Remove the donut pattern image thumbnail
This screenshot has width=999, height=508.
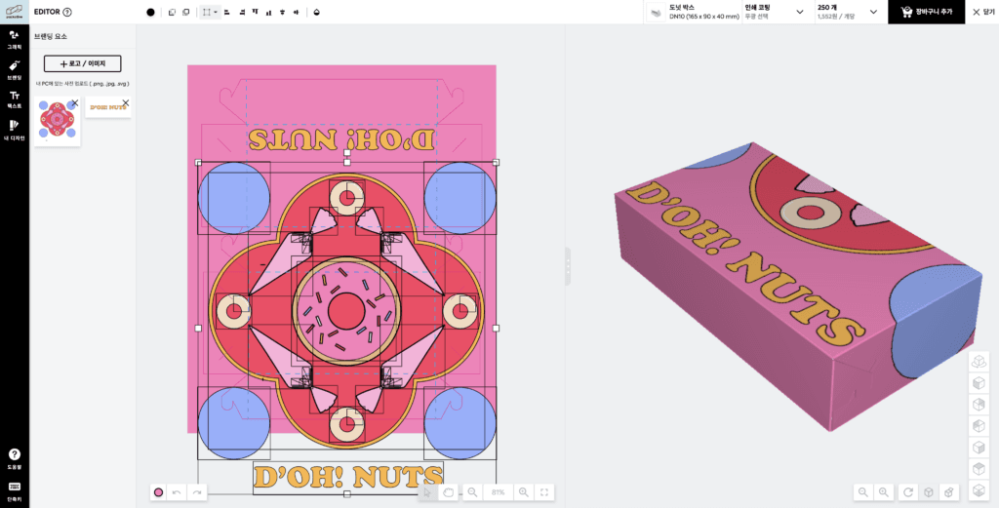coord(74,102)
